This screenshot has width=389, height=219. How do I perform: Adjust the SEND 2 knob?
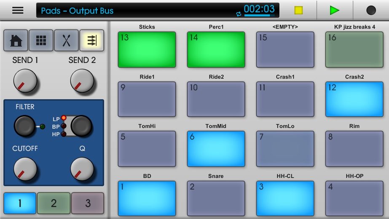tap(82, 80)
